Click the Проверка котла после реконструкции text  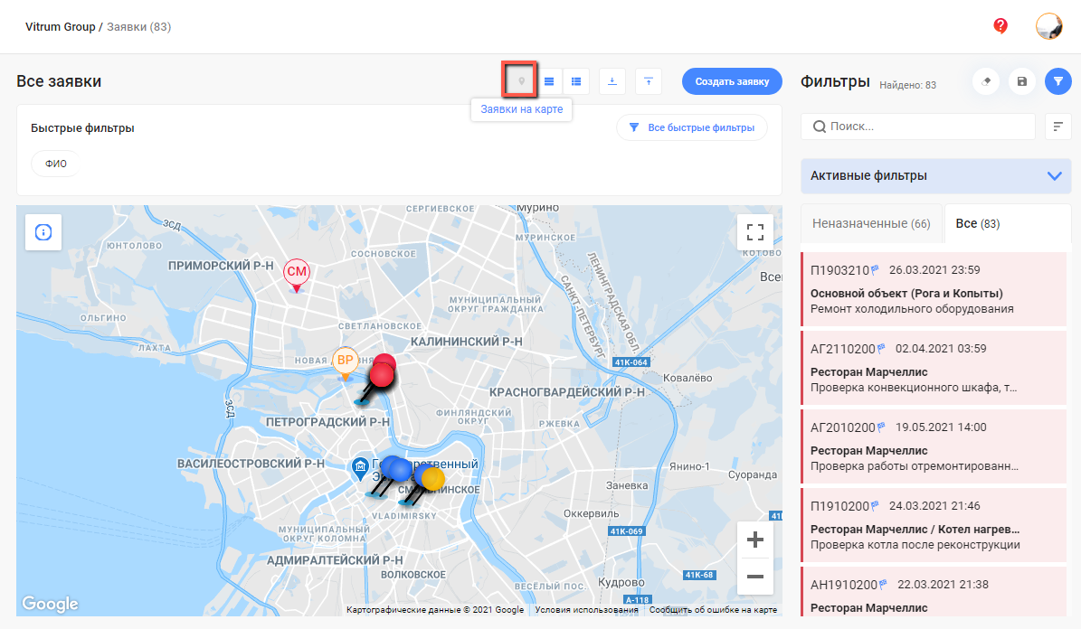point(915,544)
